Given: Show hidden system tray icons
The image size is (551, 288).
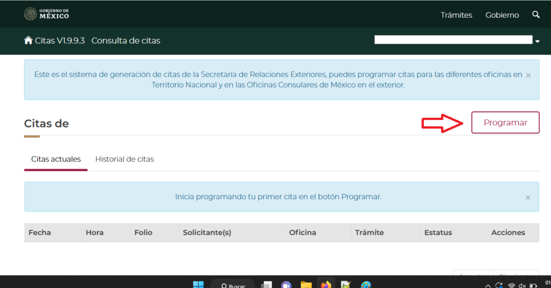Looking at the screenshot, I should tap(488, 286).
